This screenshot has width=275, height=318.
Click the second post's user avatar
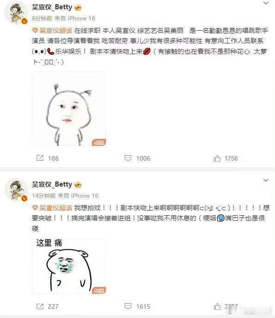(16, 190)
